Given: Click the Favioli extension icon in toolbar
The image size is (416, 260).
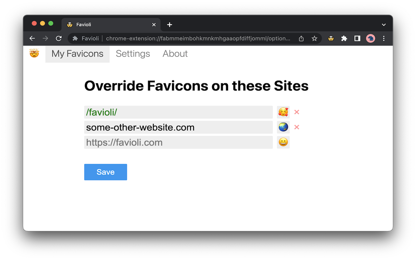Looking at the screenshot, I should coord(331,38).
